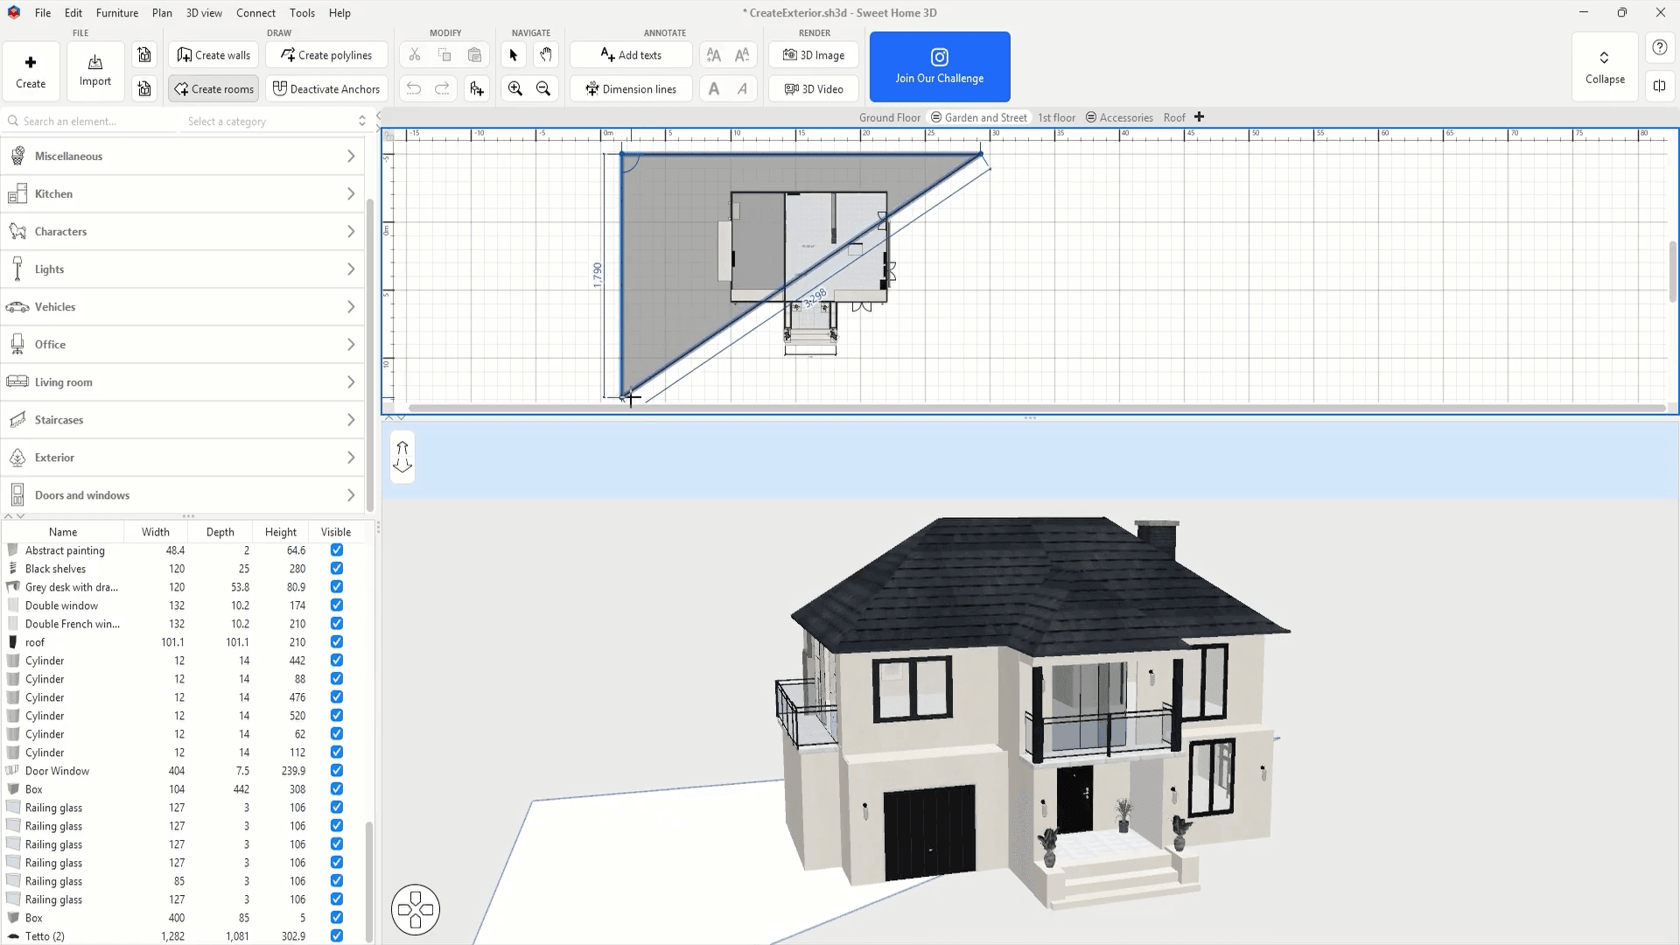Click the 3D Image render button
Screen dimensions: 1680x945
pyautogui.click(x=814, y=55)
